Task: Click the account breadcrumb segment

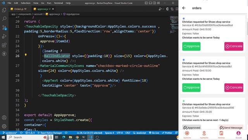Action: click(38, 14)
